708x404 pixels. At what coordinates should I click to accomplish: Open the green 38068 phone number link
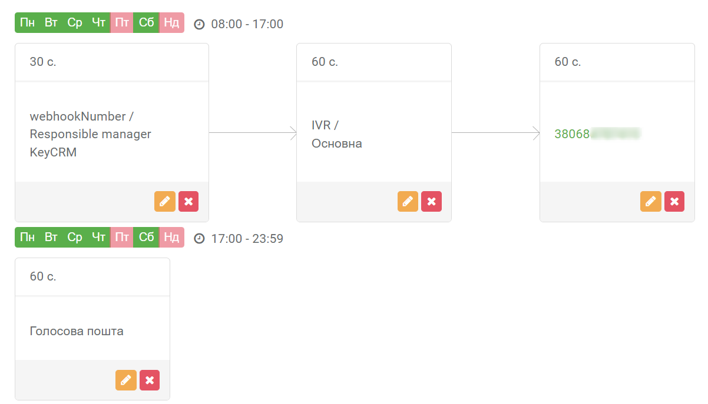tap(597, 134)
